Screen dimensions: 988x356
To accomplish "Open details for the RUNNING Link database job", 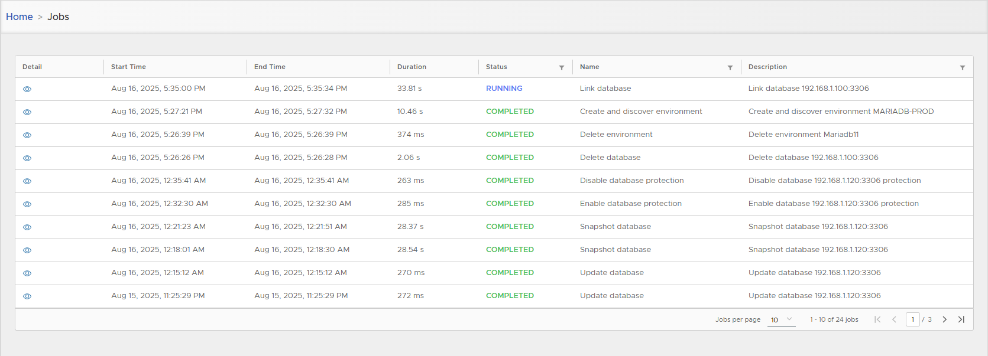I will pyautogui.click(x=27, y=89).
